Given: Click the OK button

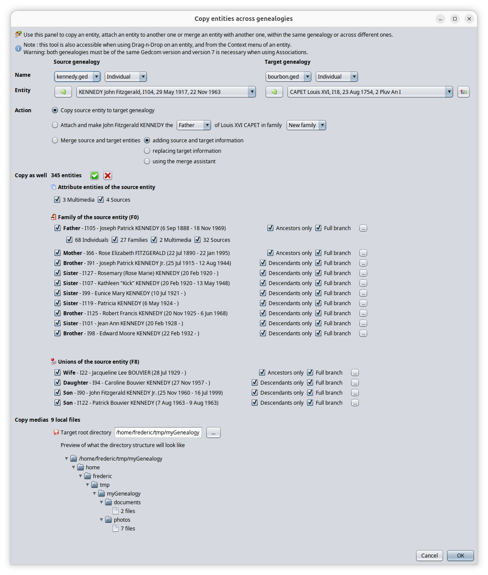Looking at the screenshot, I should (x=460, y=556).
